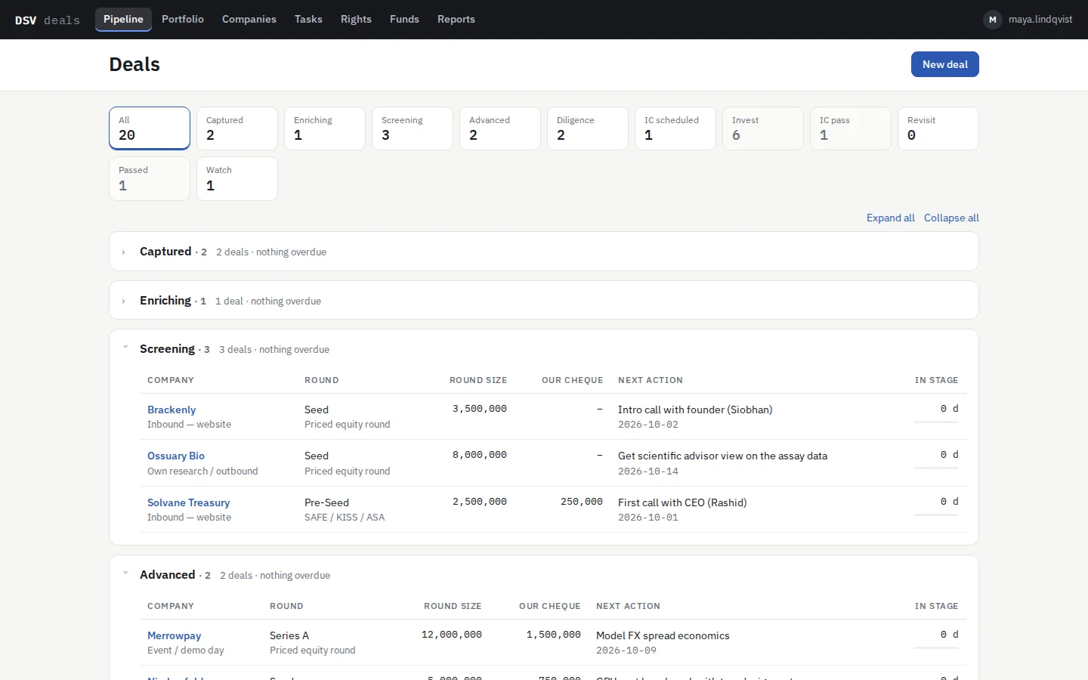Viewport: 1088px width, 680px height.
Task: Open the DSV deals logo home
Action: click(x=48, y=20)
